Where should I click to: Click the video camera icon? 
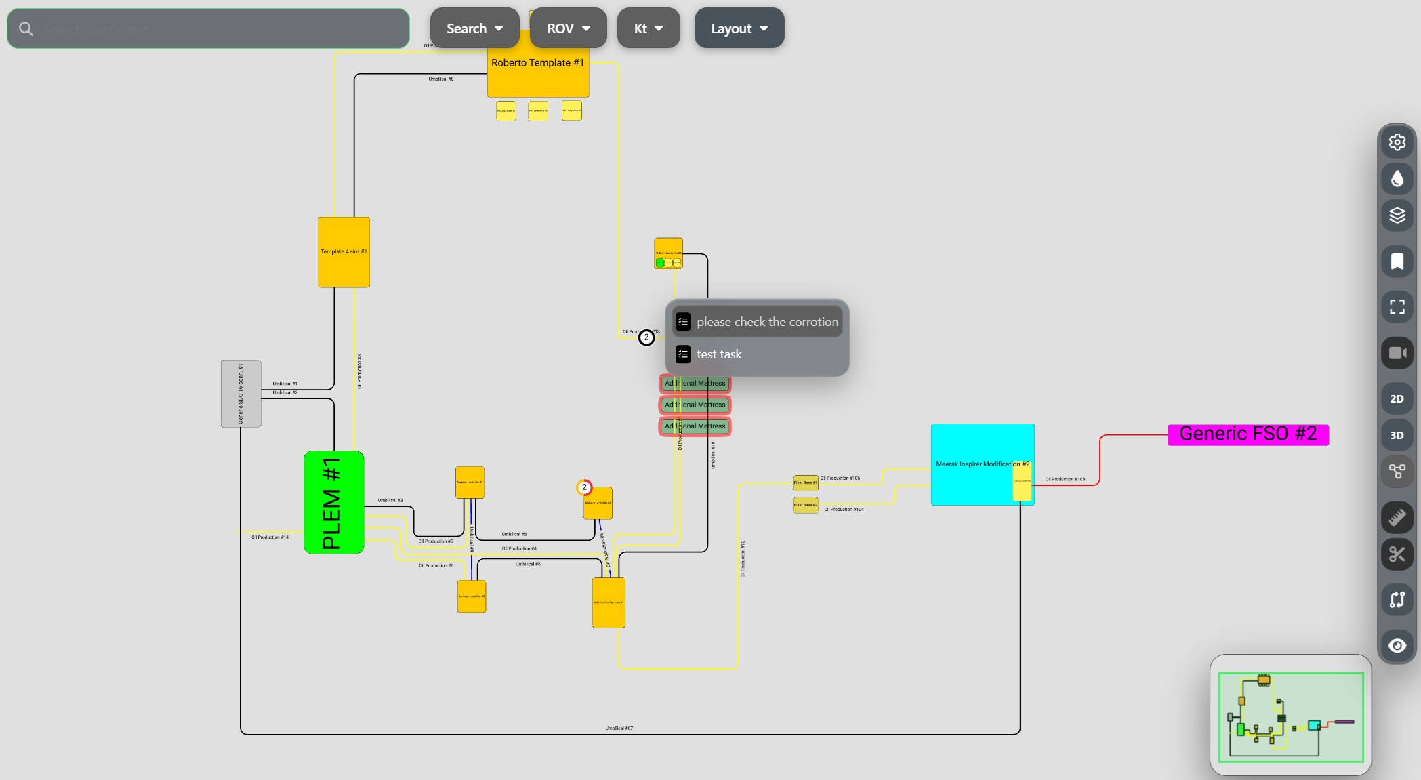1397,353
